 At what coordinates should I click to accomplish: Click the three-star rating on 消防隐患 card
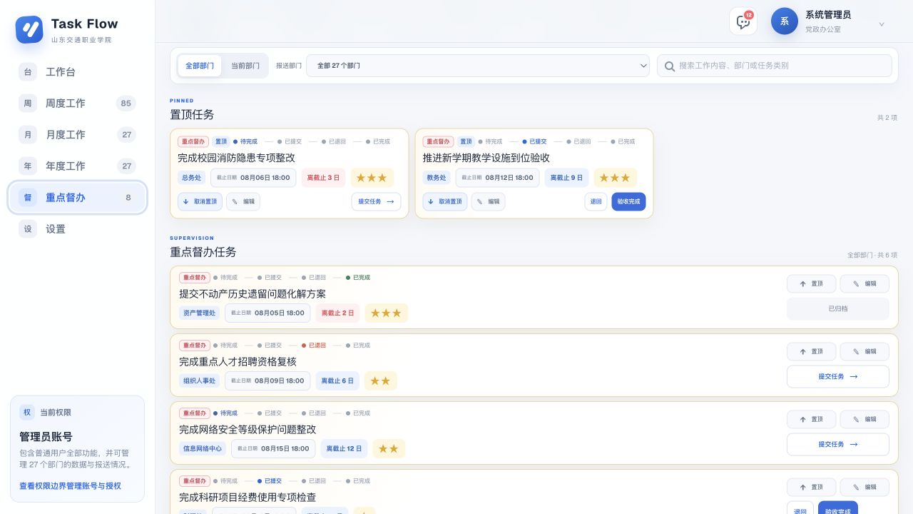(x=372, y=178)
